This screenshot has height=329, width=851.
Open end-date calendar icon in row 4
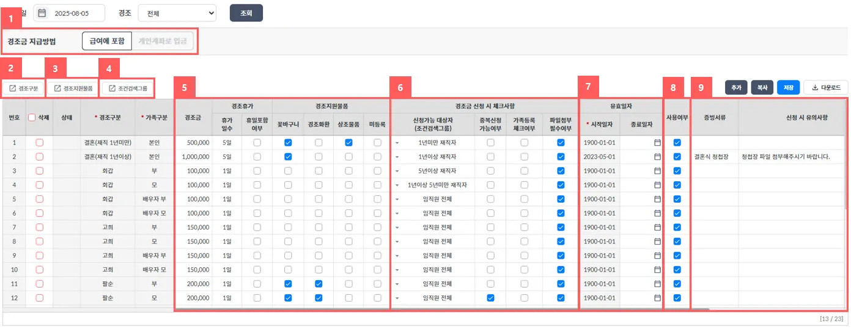click(658, 185)
